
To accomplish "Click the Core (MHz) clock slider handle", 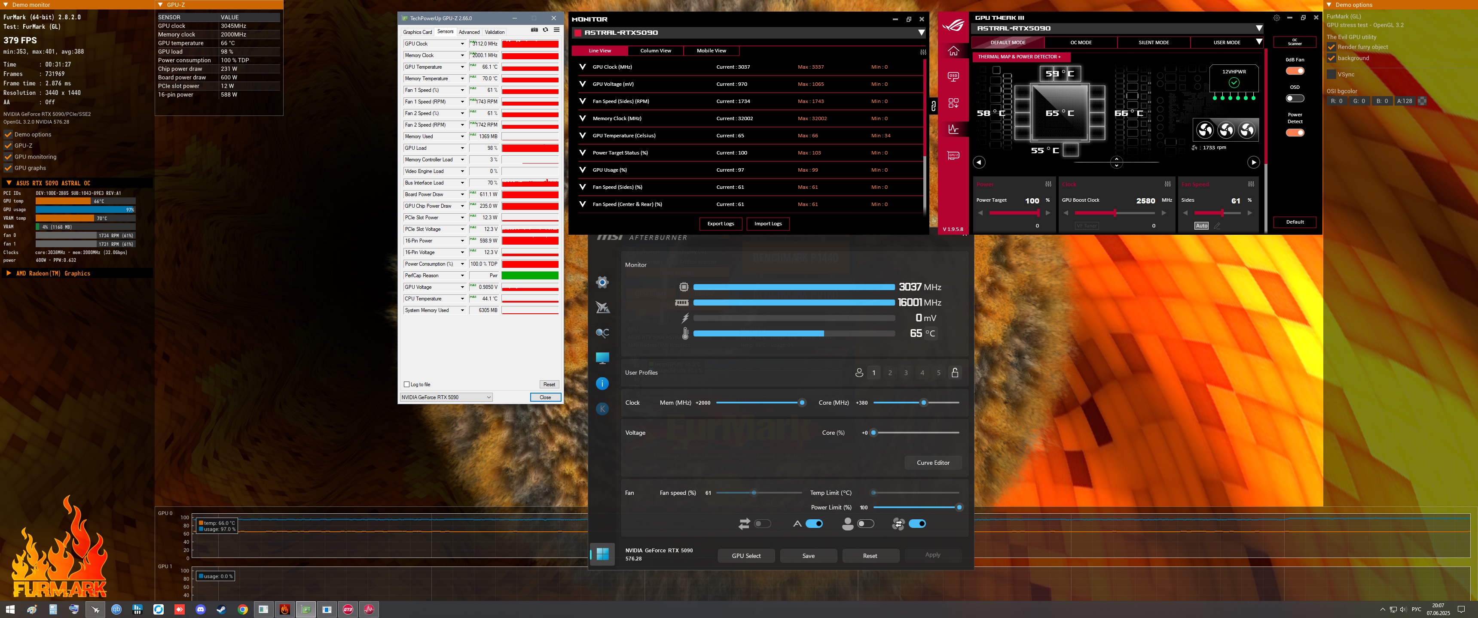I will [x=923, y=403].
